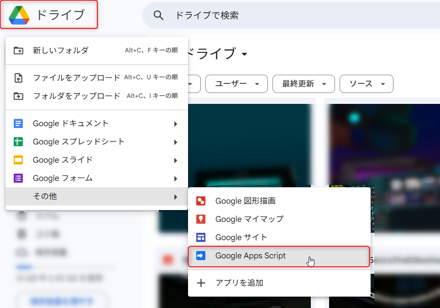Open the ユーザー filter dropdown
440x308 pixels.
(236, 84)
